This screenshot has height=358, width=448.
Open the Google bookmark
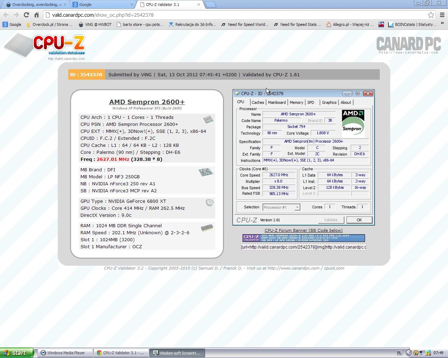(12, 24)
